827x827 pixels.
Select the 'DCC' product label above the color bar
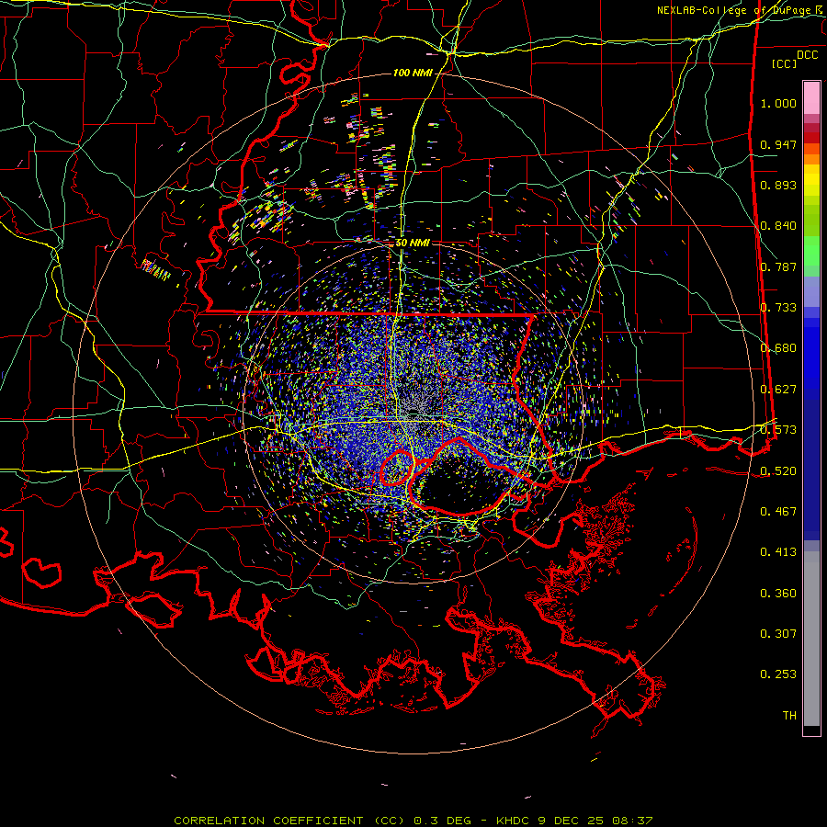click(807, 55)
